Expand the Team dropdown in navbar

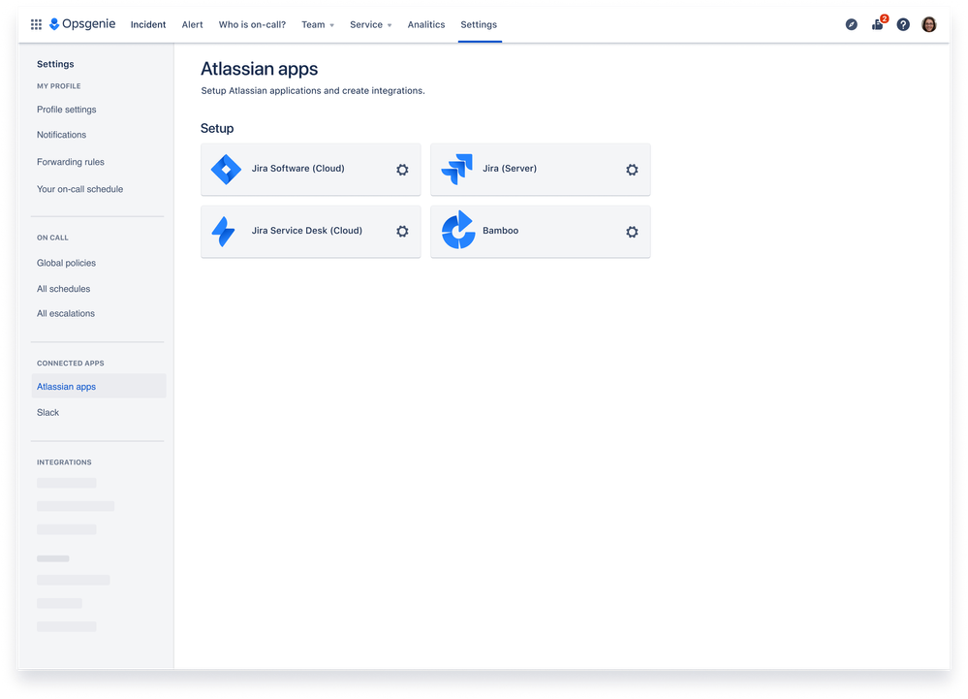[318, 24]
